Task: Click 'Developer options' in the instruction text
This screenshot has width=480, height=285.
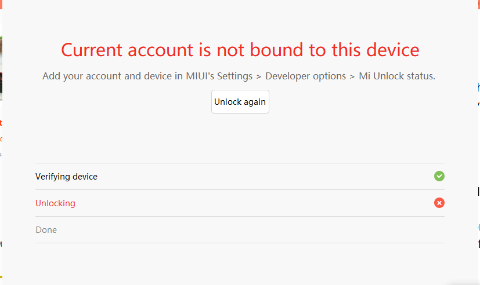Action: pos(305,76)
